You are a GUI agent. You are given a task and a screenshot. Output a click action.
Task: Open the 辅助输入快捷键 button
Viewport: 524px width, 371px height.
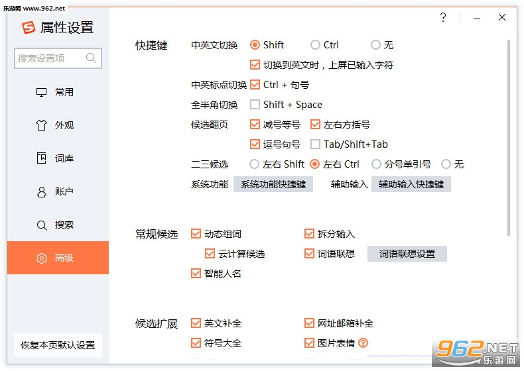click(411, 184)
